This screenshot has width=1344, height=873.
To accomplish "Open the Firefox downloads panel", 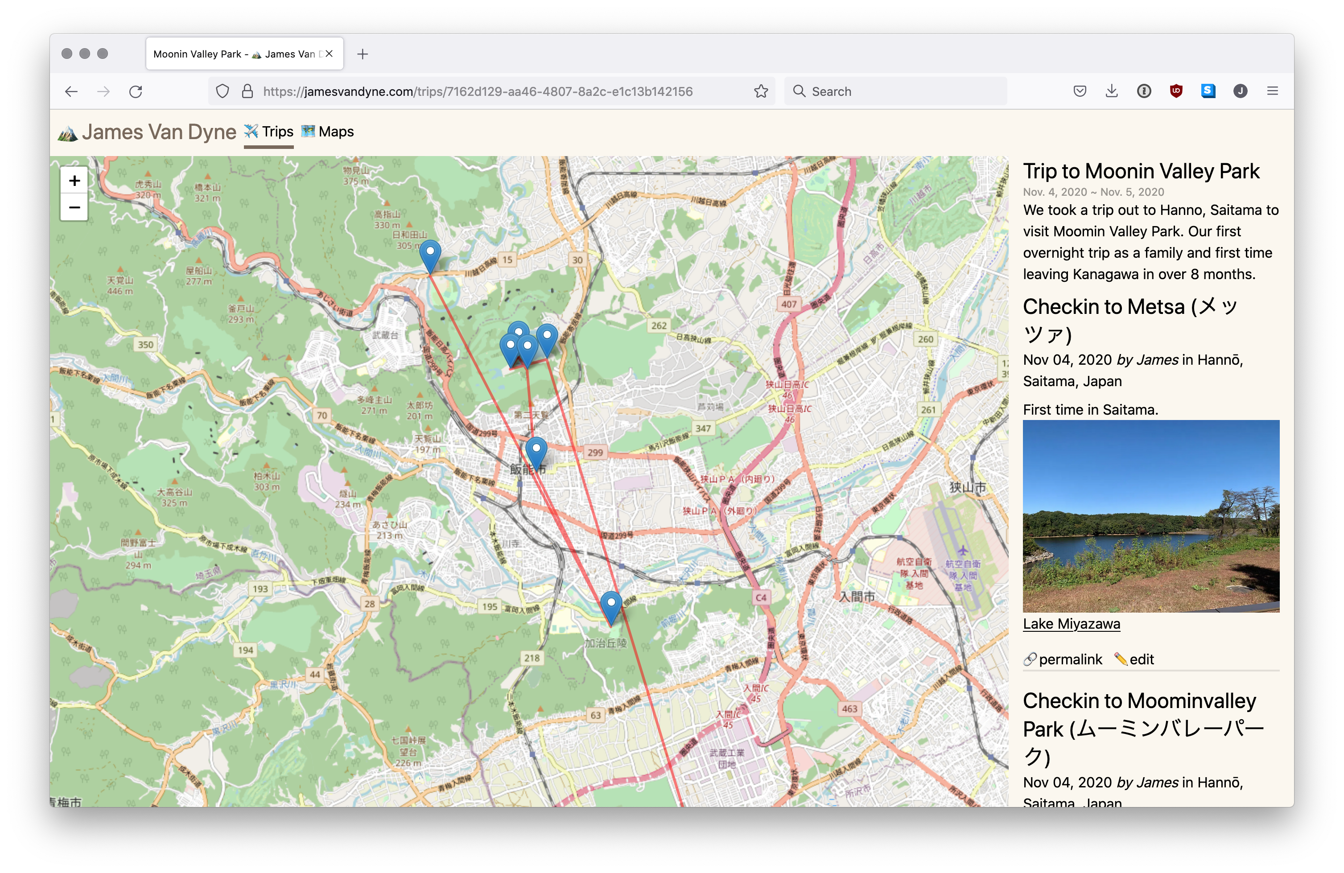I will tap(1111, 91).
